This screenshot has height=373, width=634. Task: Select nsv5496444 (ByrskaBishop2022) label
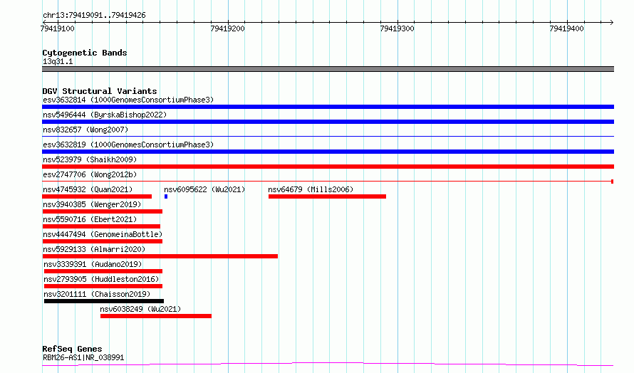click(x=105, y=115)
